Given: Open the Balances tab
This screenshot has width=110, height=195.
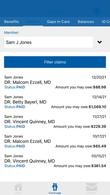Looking at the screenshot, I should point(86,22).
